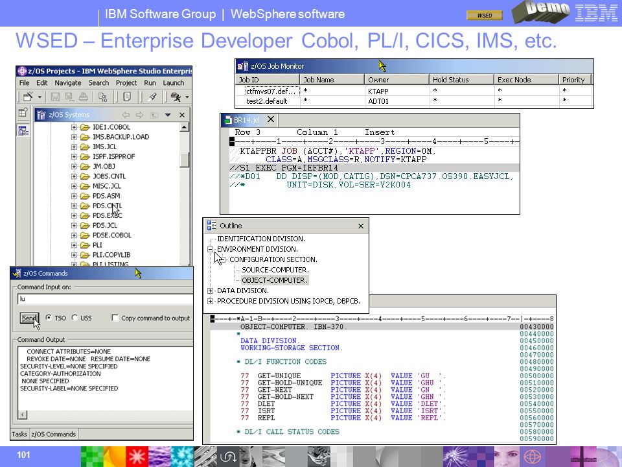
Task: Click the Print toolbar icon
Action: tap(84, 97)
